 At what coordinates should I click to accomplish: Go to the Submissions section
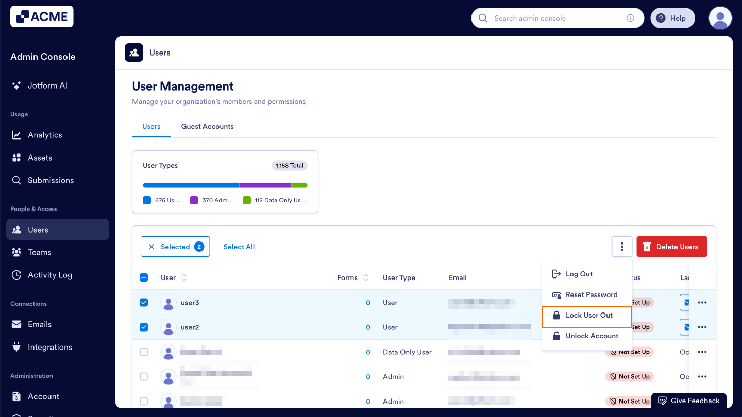[x=50, y=180]
